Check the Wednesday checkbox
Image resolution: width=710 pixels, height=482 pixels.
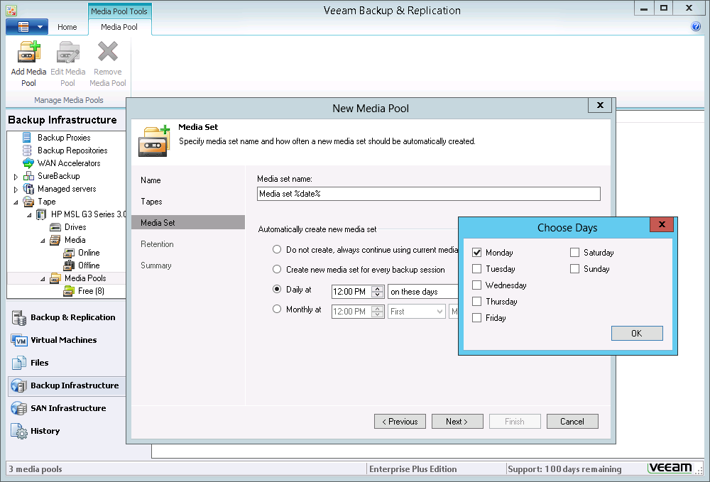(477, 285)
